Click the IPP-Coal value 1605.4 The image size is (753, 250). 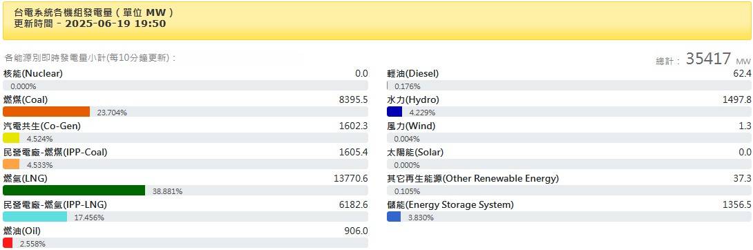[354, 152]
